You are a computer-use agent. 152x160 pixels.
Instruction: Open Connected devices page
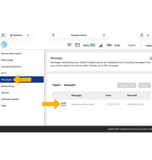(x=11, y=66)
